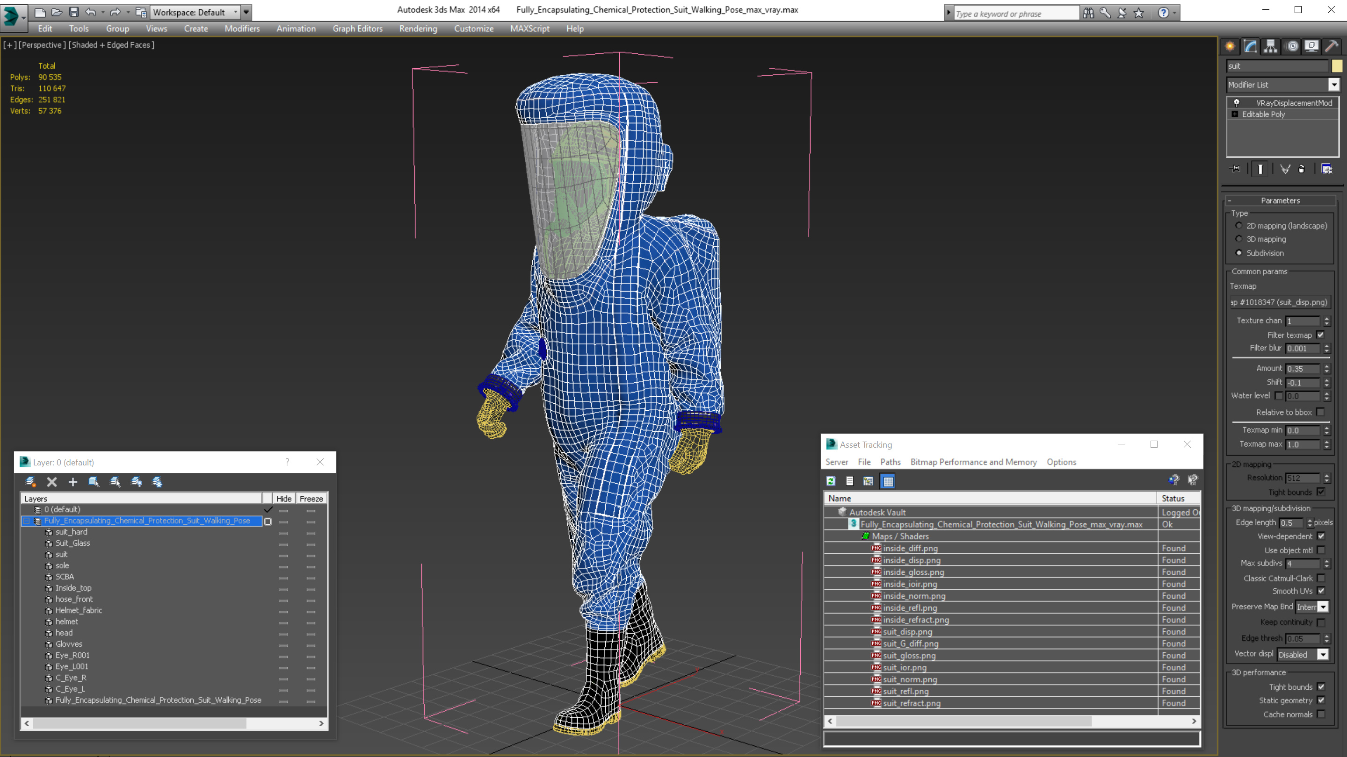Viewport: 1347px width, 757px height.
Task: Click Delete layer X icon
Action: click(52, 482)
